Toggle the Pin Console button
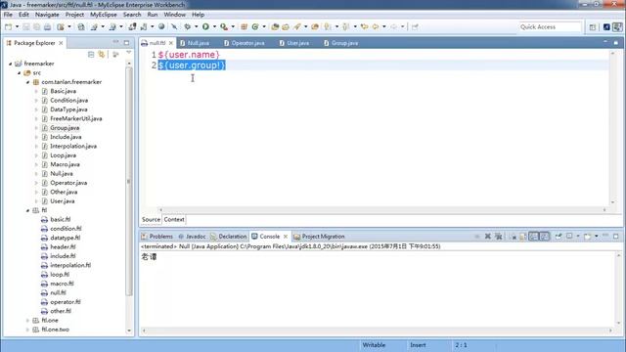 click(x=559, y=237)
